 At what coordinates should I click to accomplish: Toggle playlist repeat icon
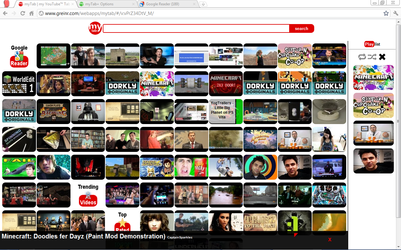point(362,57)
